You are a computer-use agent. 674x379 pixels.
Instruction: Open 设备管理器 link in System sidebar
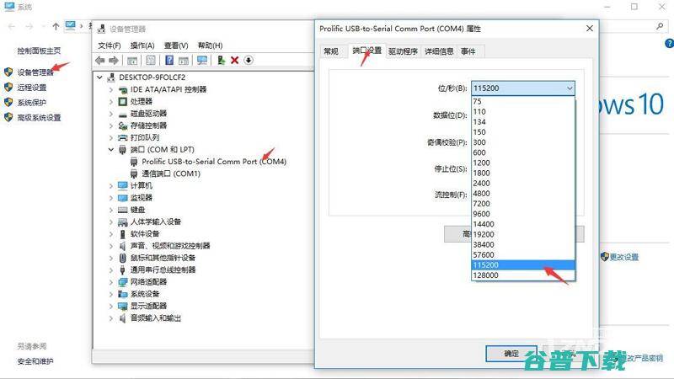point(35,72)
